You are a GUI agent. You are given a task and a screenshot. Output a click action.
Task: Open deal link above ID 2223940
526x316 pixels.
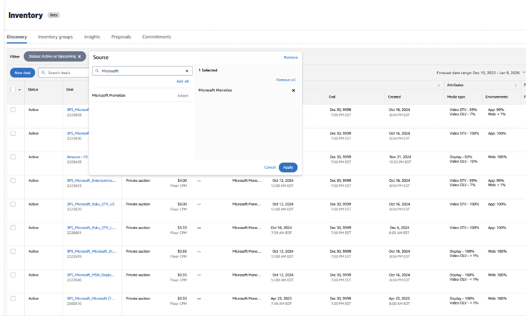click(x=90, y=275)
